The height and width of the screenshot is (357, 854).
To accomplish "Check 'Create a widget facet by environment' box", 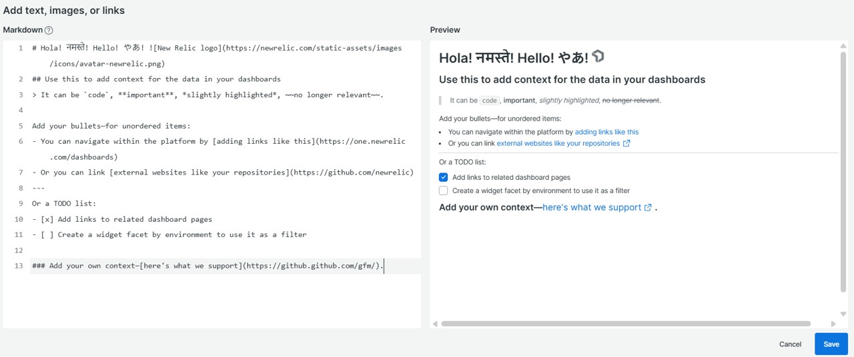I will [443, 190].
